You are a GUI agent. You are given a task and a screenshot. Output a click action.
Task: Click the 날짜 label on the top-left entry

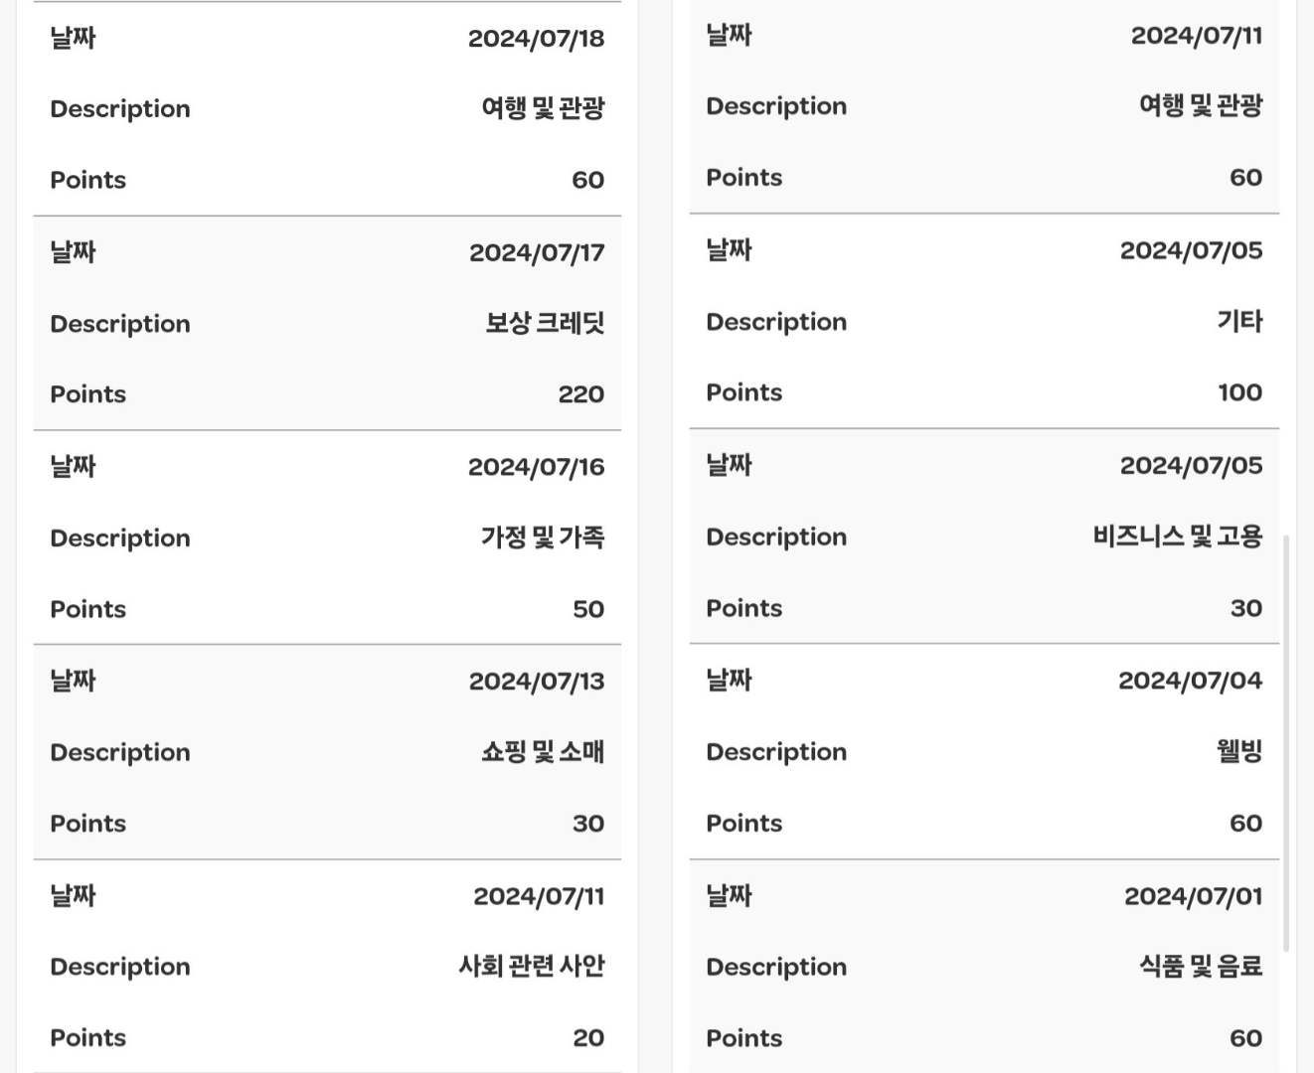pos(72,38)
